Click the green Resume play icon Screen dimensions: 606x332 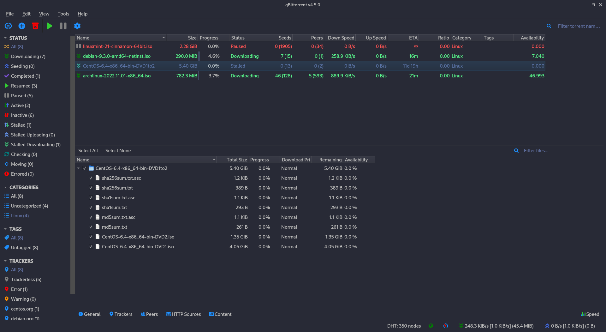pos(49,26)
